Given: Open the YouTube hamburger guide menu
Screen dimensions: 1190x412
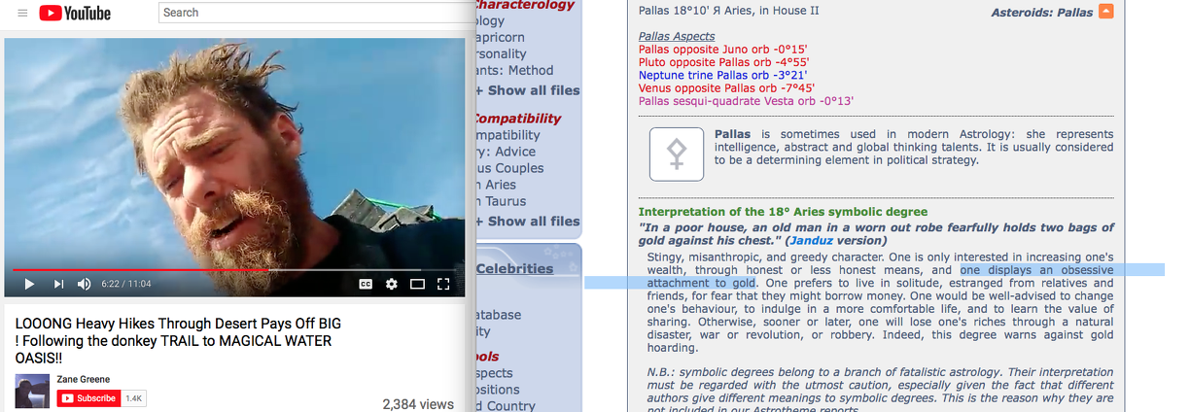Looking at the screenshot, I should (22, 13).
